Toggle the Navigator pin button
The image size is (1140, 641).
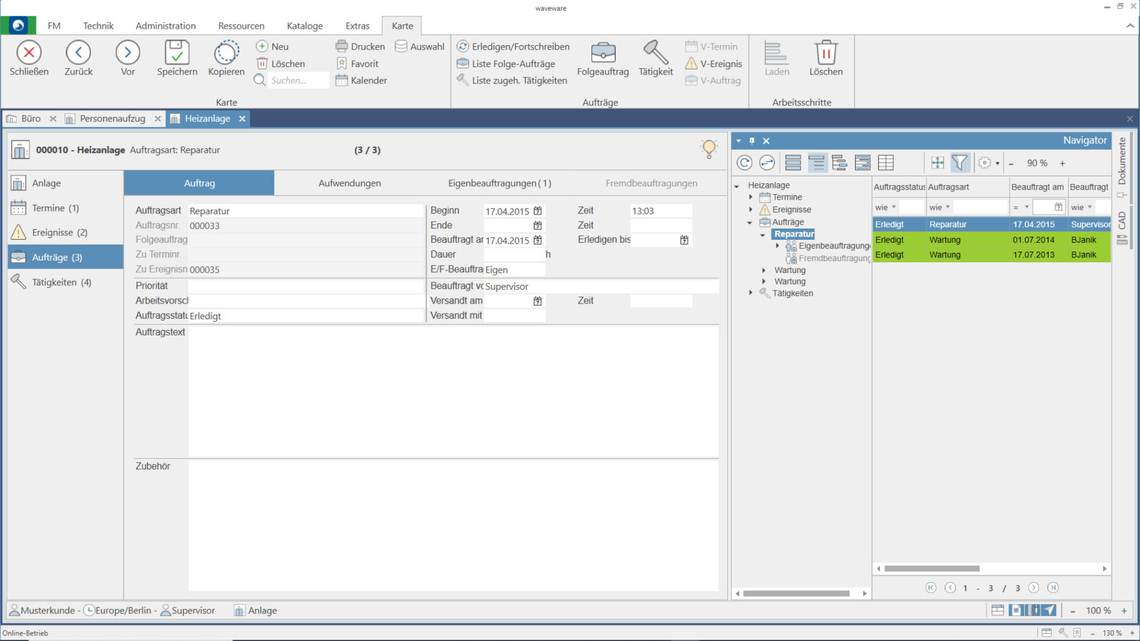pos(752,141)
